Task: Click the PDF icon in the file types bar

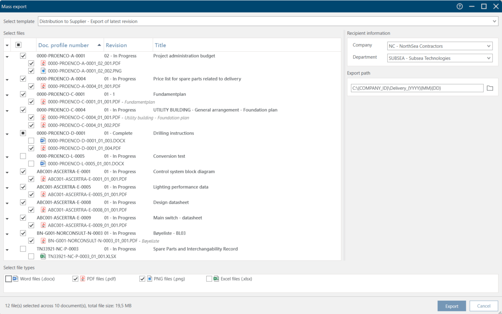Action: tap(82, 278)
